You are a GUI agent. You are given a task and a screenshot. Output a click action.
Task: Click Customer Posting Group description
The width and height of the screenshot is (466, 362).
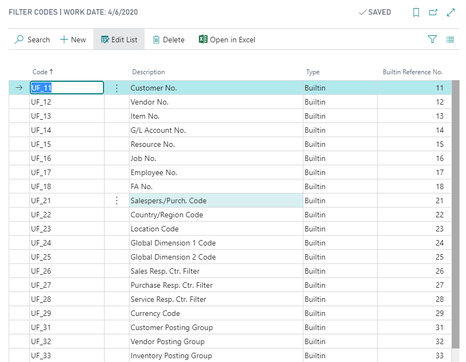tap(216, 327)
